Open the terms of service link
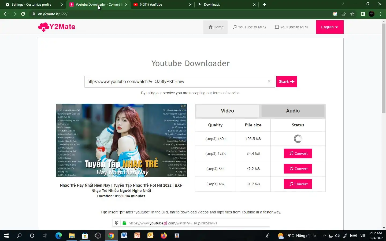386x241 pixels. tap(226, 93)
